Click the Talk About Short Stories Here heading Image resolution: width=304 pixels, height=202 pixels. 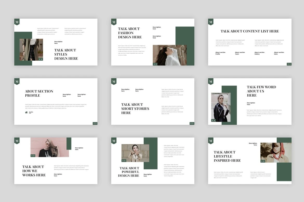[135, 109]
